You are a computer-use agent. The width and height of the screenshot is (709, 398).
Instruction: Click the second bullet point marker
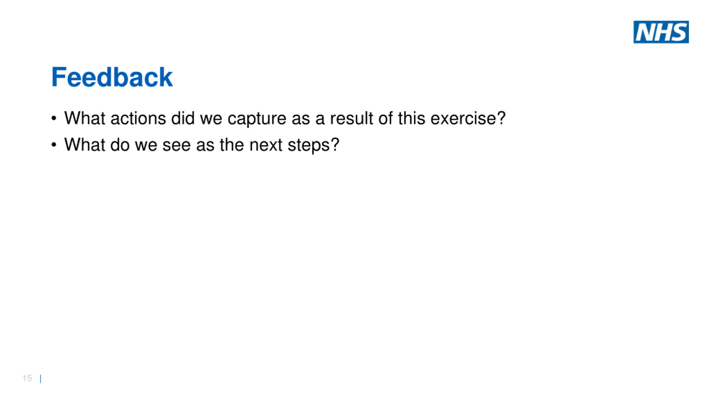(54, 145)
